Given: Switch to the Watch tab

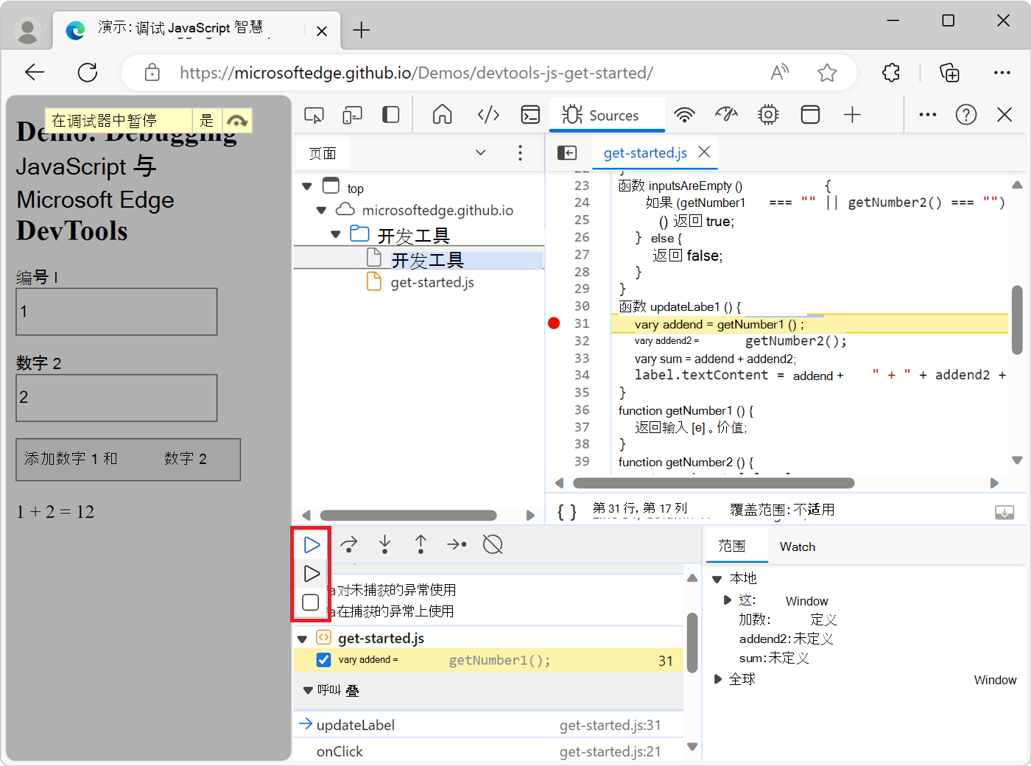Looking at the screenshot, I should click(x=797, y=547).
